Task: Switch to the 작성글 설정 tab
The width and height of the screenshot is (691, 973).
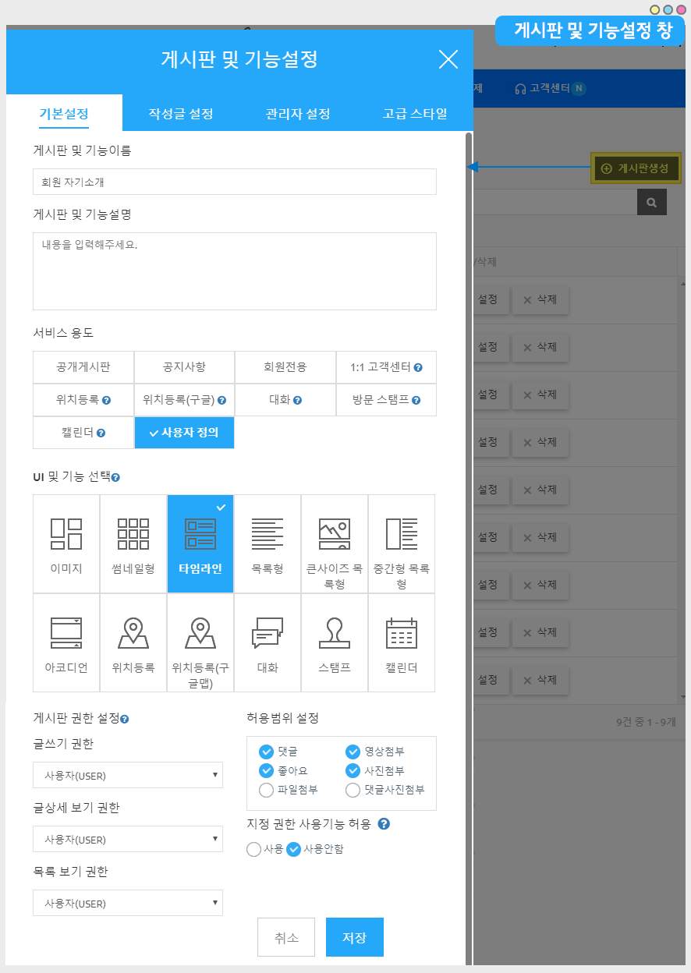Action: pyautogui.click(x=181, y=114)
